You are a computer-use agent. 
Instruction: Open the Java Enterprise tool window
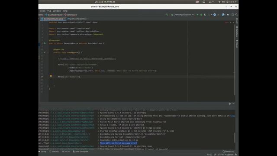click(x=81, y=152)
